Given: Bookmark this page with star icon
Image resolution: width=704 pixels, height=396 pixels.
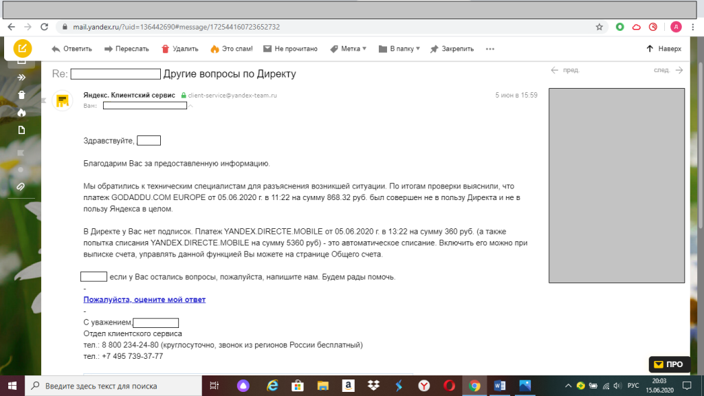Looking at the screenshot, I should click(599, 27).
